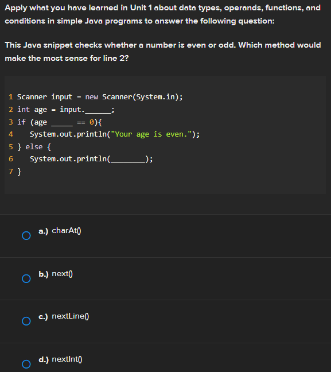Click the charAt() answer text
The width and height of the screenshot is (331, 372).
point(67,231)
